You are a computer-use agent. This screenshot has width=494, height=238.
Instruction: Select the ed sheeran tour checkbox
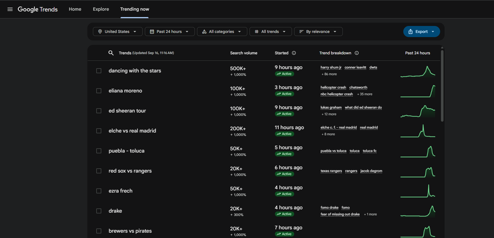tap(98, 111)
